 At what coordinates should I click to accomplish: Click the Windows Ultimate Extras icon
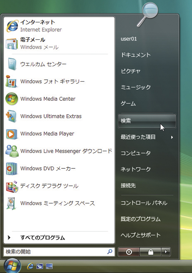tap(11, 116)
